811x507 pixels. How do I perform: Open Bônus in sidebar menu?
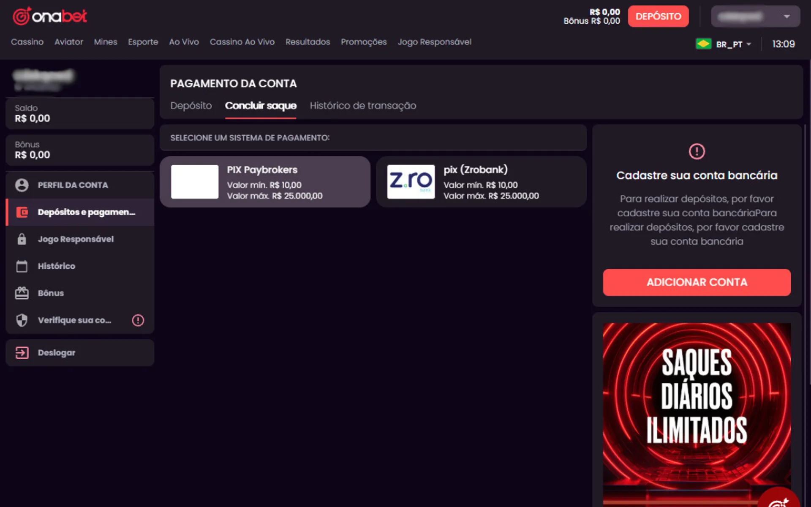[80, 293]
